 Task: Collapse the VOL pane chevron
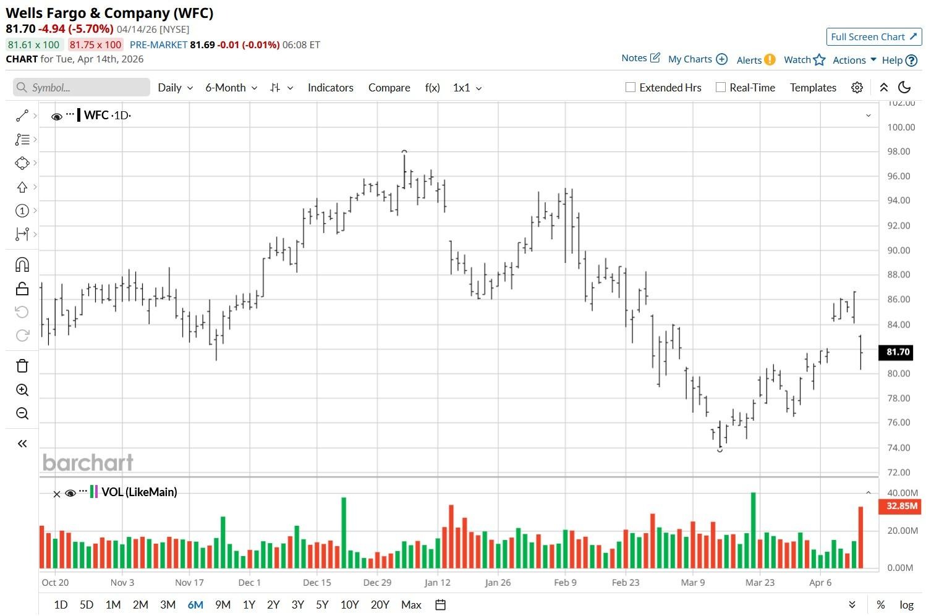pos(869,492)
